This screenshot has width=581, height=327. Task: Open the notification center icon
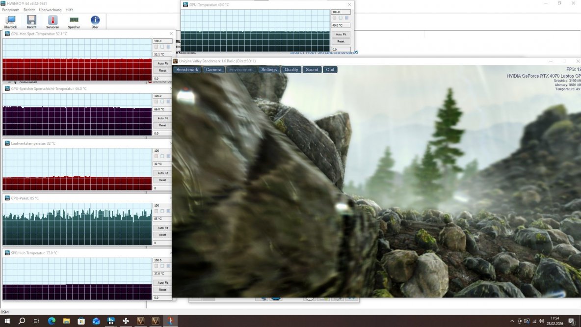tap(572, 322)
